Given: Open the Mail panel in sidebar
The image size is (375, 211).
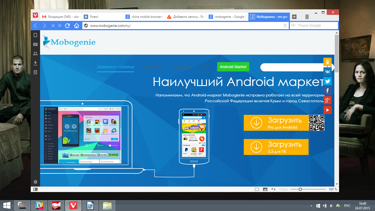Looking at the screenshot, I should (x=35, y=44).
